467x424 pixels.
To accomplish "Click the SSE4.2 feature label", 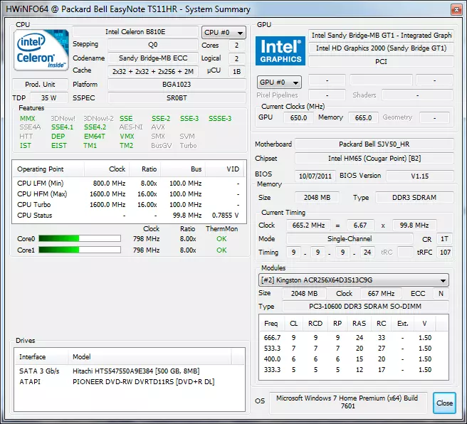I will pos(95,127).
